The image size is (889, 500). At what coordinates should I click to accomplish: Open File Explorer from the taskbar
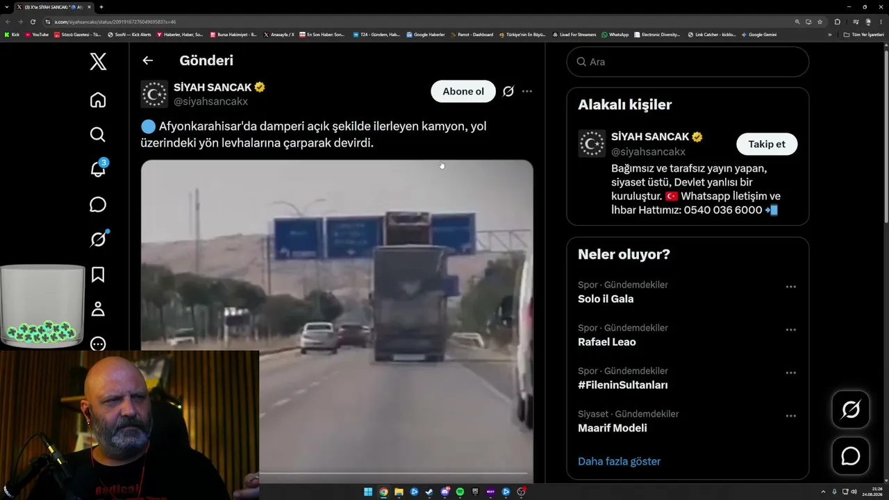pos(399,492)
